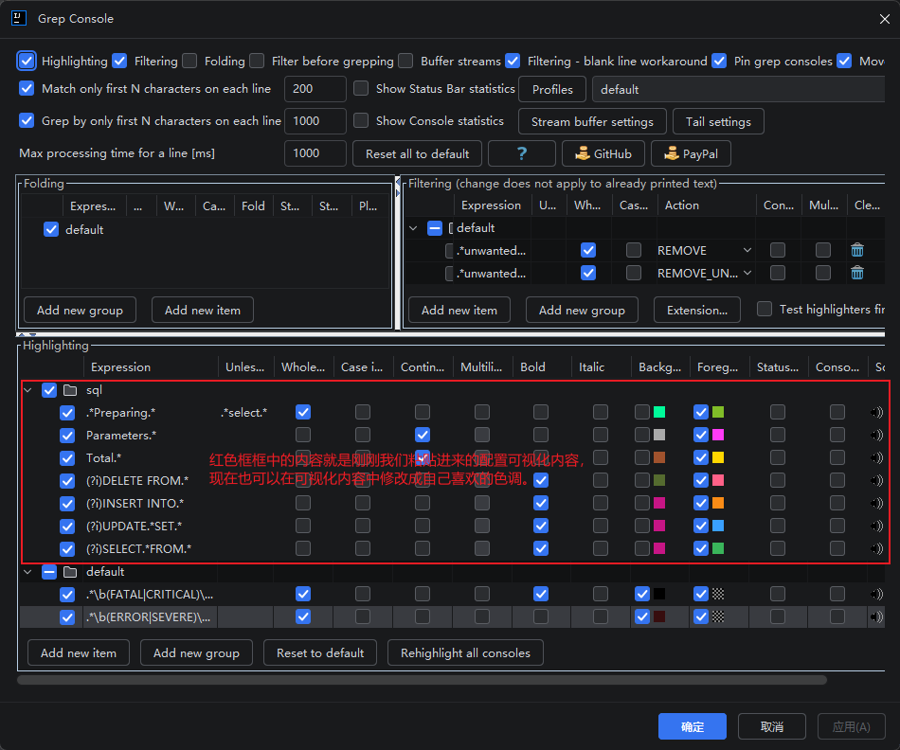The height and width of the screenshot is (750, 900).
Task: Cancel with the 取消 button
Action: click(772, 726)
